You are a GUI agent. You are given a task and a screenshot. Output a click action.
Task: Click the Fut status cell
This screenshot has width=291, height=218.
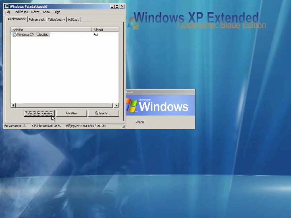tap(96, 35)
